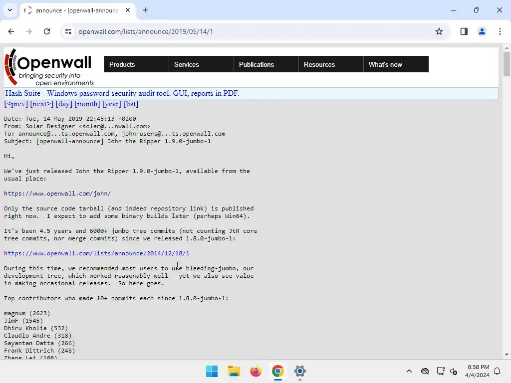The image size is (511, 383).
Task: Bookmark this page with the star icon
Action: click(x=439, y=31)
